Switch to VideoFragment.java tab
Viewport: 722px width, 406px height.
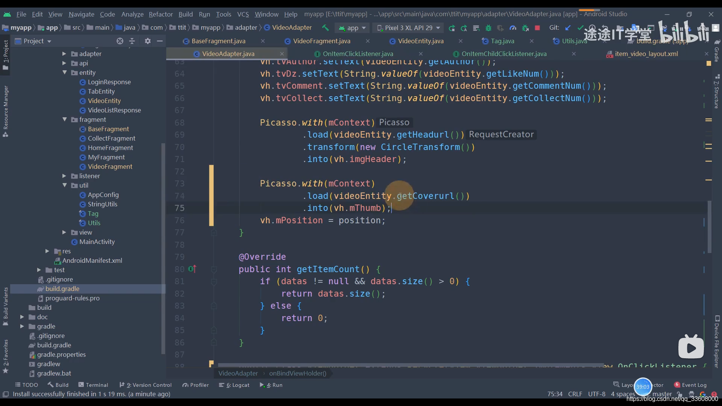(322, 41)
